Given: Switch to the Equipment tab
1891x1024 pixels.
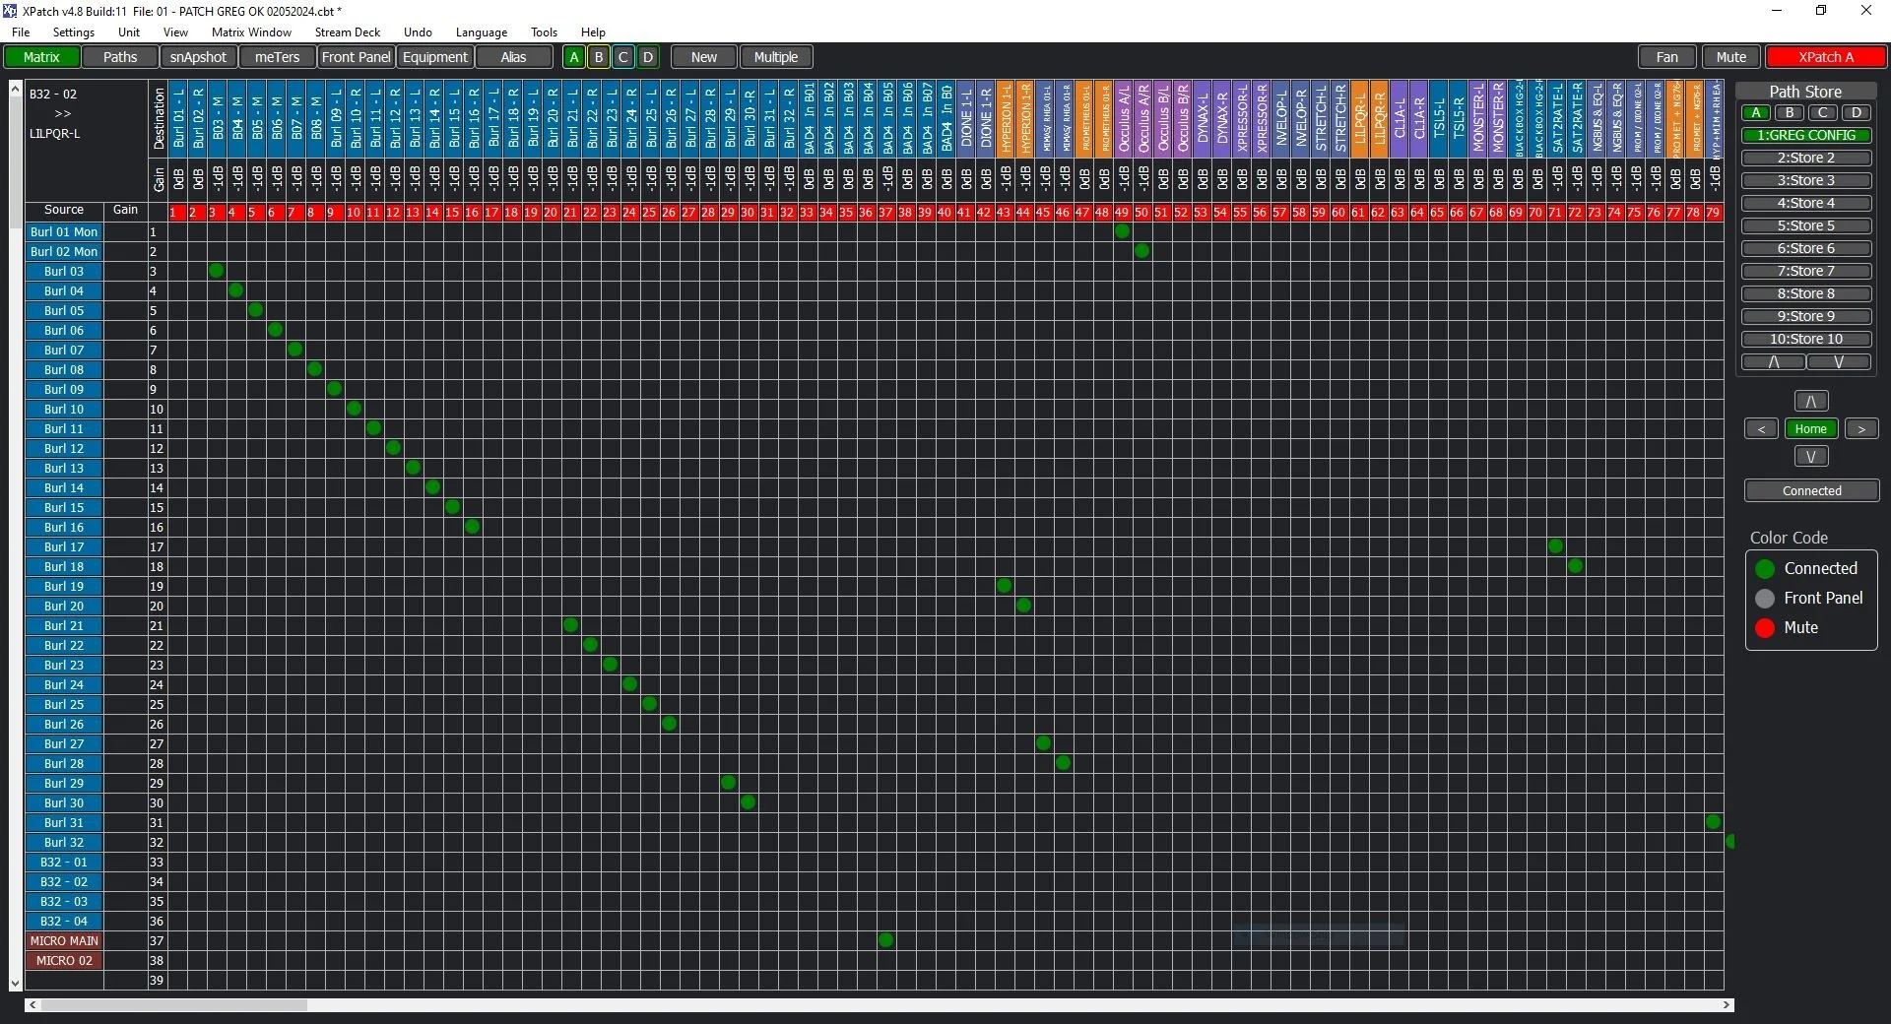Looking at the screenshot, I should pyautogui.click(x=434, y=56).
